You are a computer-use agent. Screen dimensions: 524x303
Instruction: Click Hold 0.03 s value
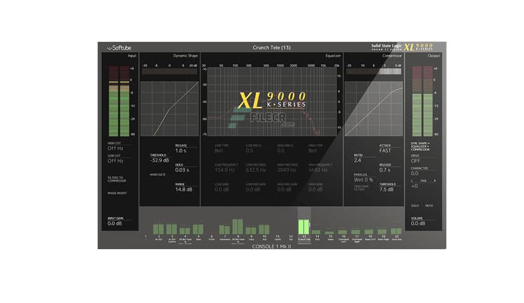pos(182,170)
